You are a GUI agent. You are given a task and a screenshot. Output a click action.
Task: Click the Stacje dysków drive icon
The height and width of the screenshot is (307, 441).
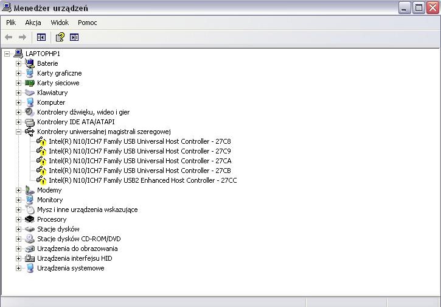pos(30,229)
